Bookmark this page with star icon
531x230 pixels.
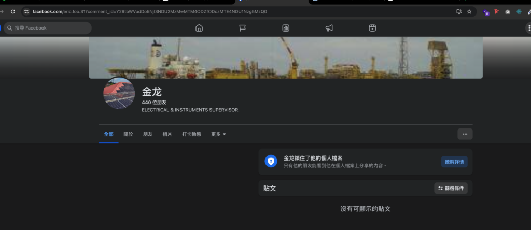[469, 11]
